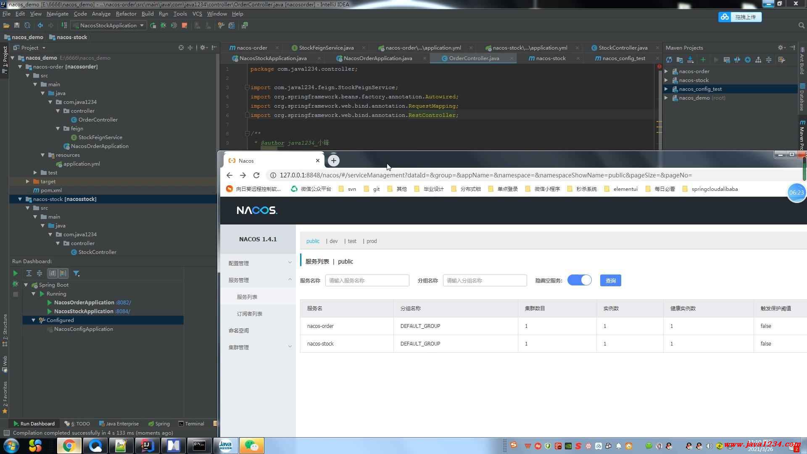Image resolution: width=807 pixels, height=454 pixels.
Task: Run NacosStockApplication with the green run icon
Action: pyautogui.click(x=153, y=26)
